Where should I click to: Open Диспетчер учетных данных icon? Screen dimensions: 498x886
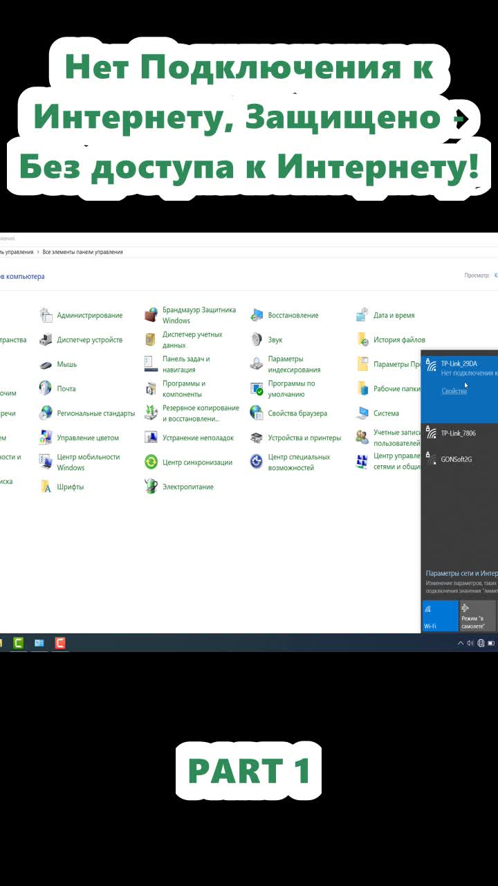(151, 340)
